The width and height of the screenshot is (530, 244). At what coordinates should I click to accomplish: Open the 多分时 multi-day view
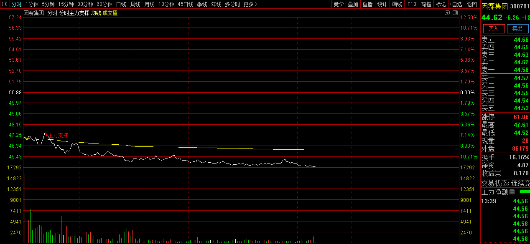tap(232, 4)
